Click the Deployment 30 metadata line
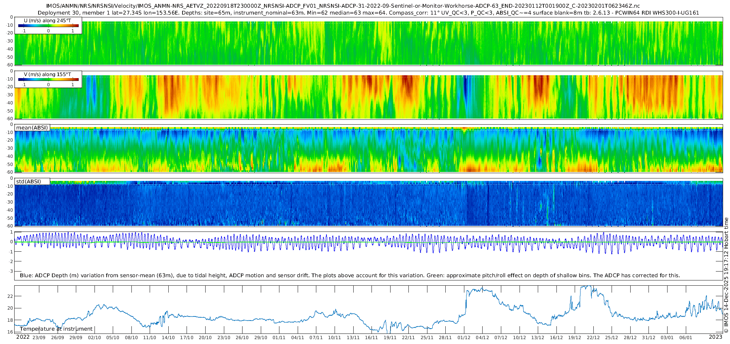Viewport: 730px width, 344px height. pos(368,13)
